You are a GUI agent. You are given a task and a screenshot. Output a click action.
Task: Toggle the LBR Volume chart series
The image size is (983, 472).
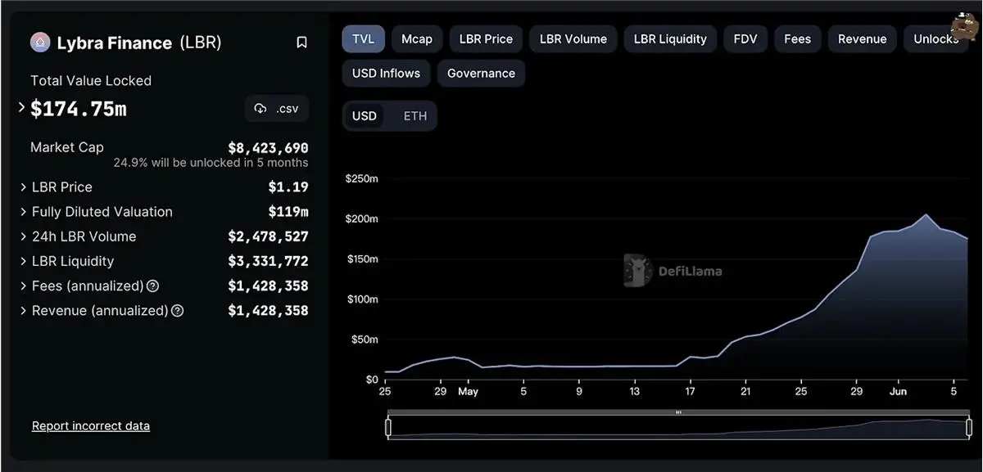tap(573, 39)
